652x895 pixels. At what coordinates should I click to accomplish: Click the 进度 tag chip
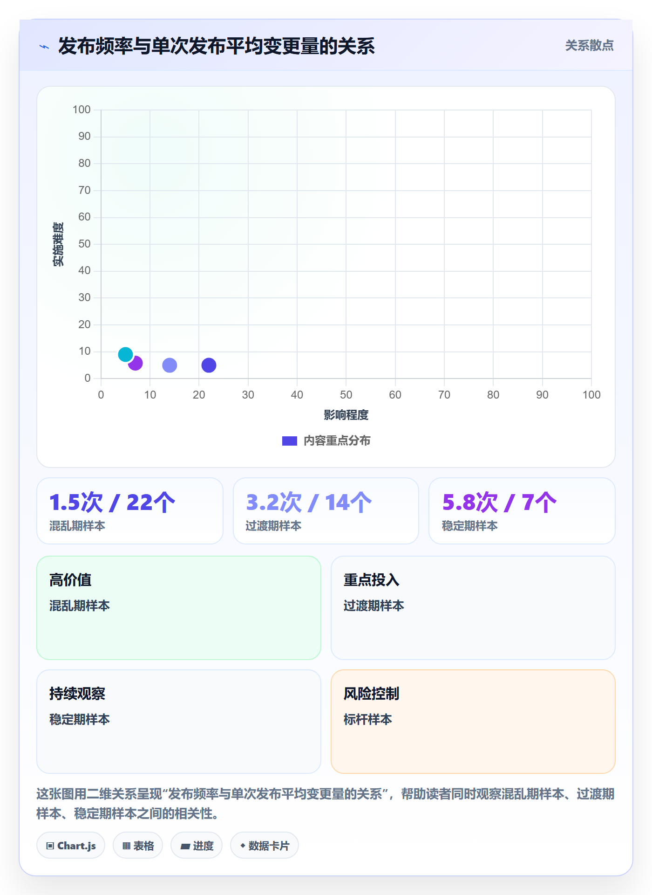pos(197,846)
